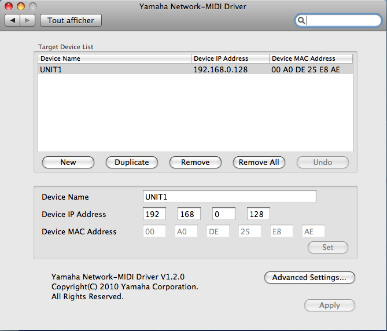This screenshot has height=331, width=387.
Task: Click the Duplicate button
Action: tap(132, 163)
